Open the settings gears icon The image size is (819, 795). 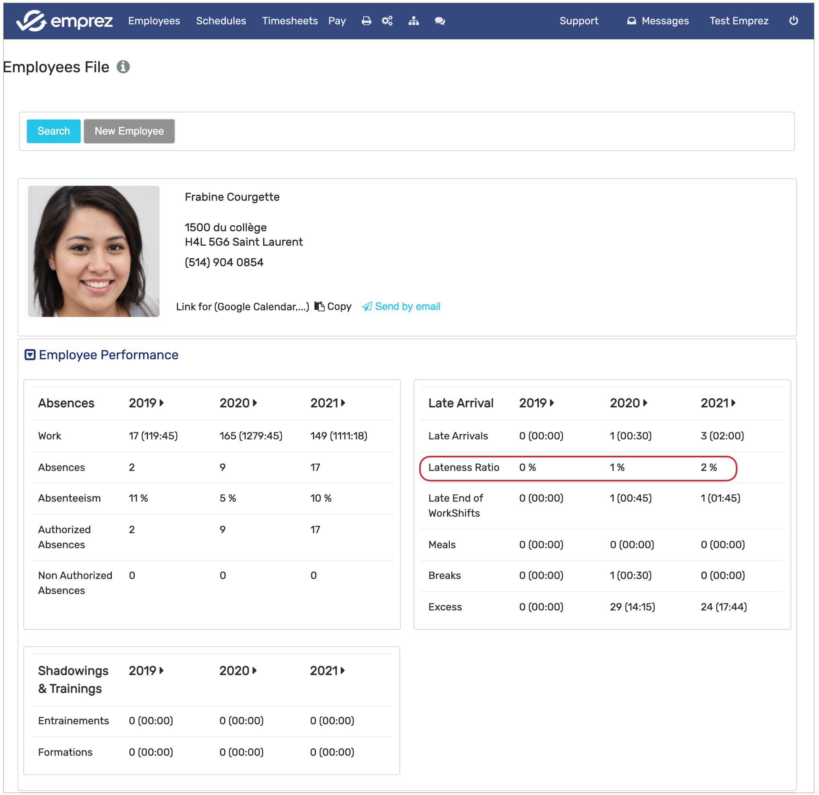[387, 21]
